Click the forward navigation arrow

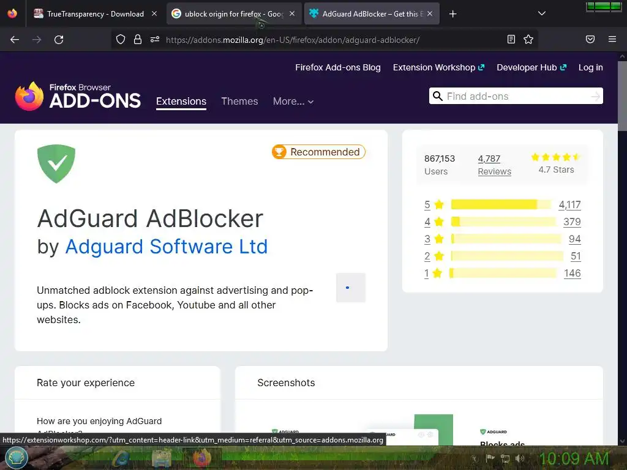[x=37, y=40]
